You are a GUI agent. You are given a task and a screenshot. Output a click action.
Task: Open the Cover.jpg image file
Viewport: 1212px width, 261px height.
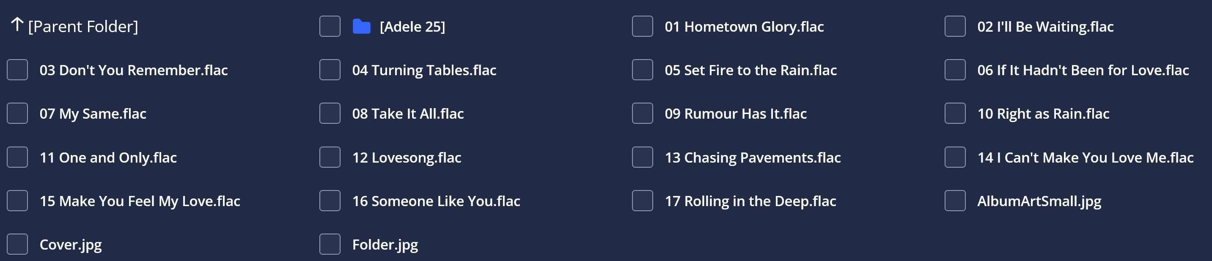[x=71, y=245]
